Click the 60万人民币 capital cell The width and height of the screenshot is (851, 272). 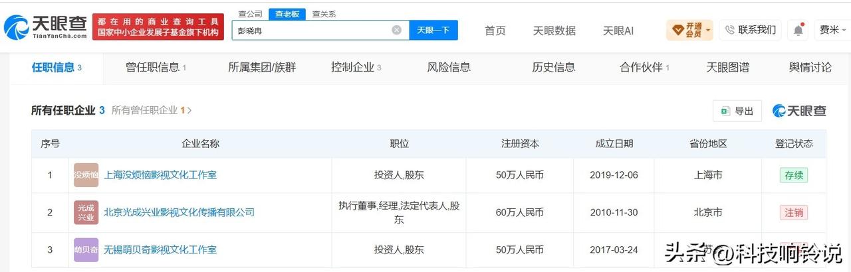[520, 212]
